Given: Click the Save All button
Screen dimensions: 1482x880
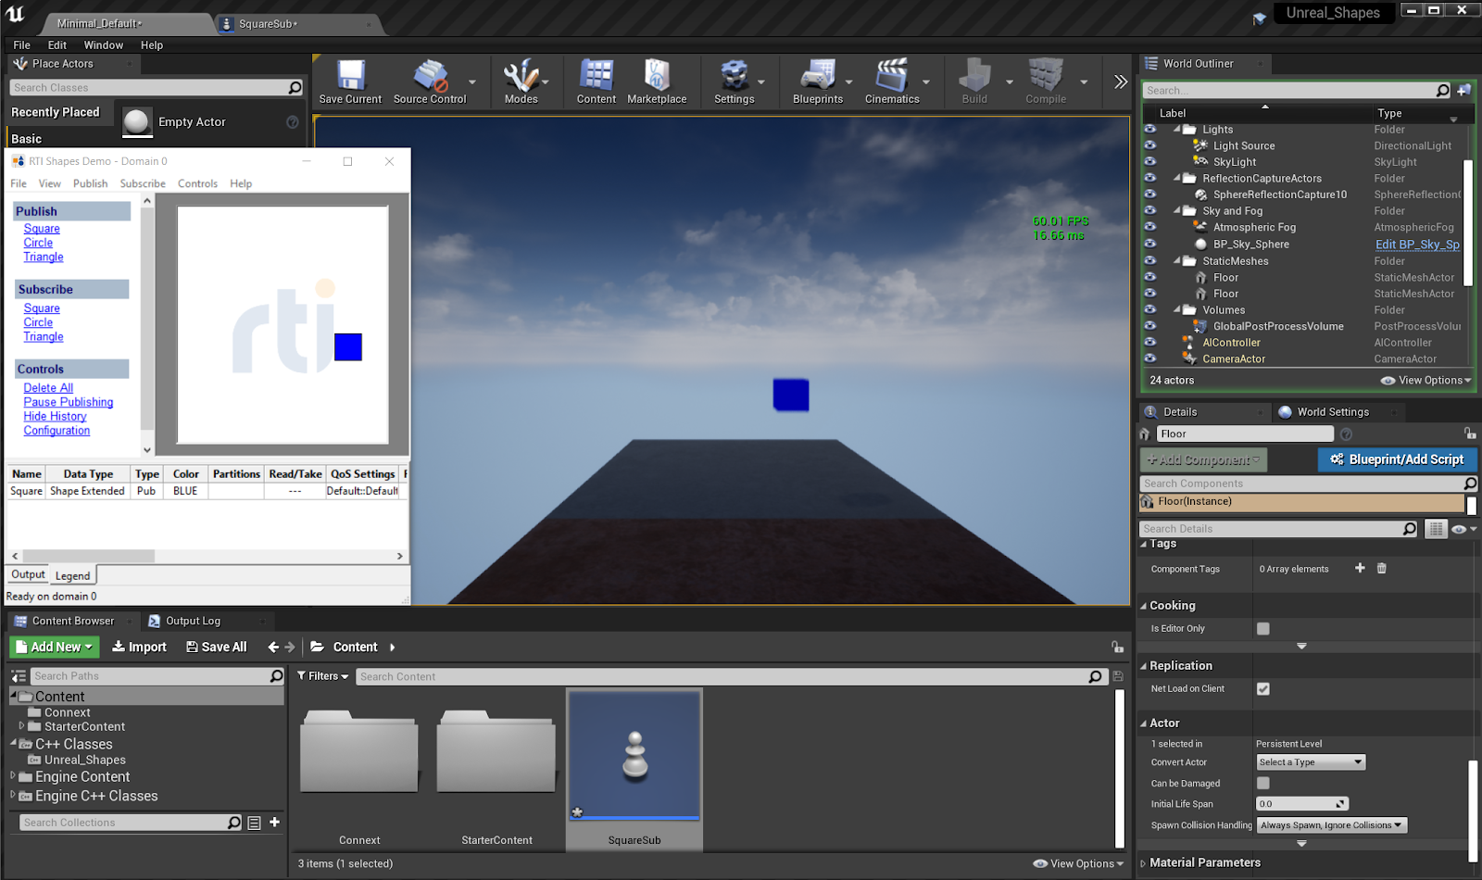Looking at the screenshot, I should (217, 647).
